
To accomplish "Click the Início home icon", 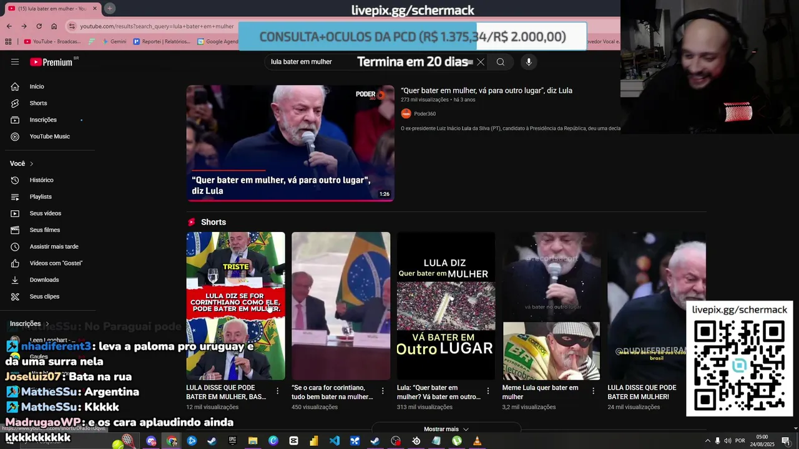I will coord(15,87).
